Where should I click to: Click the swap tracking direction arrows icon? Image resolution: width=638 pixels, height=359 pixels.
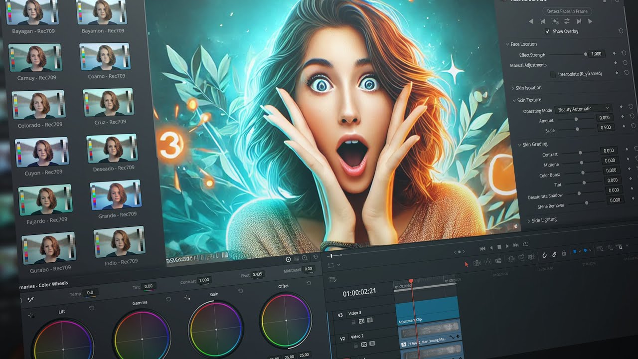pos(567,21)
